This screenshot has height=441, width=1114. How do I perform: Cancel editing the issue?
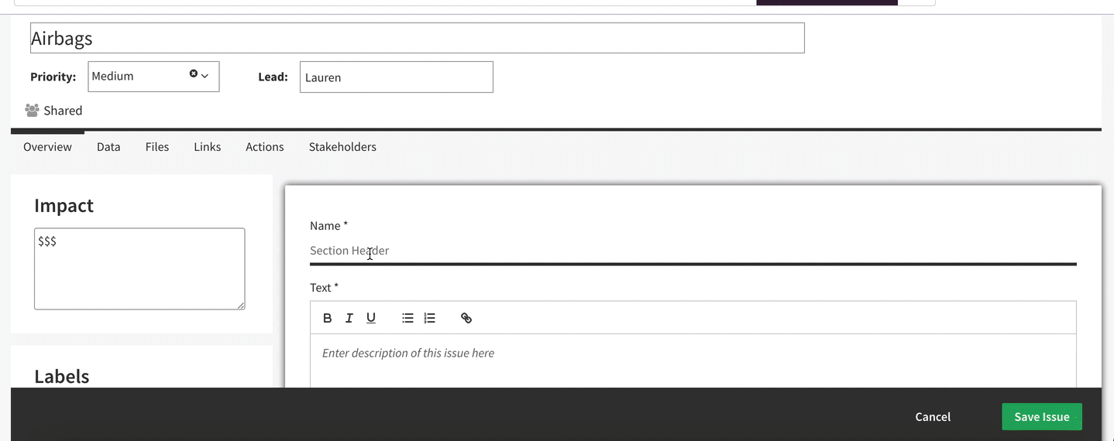point(933,416)
